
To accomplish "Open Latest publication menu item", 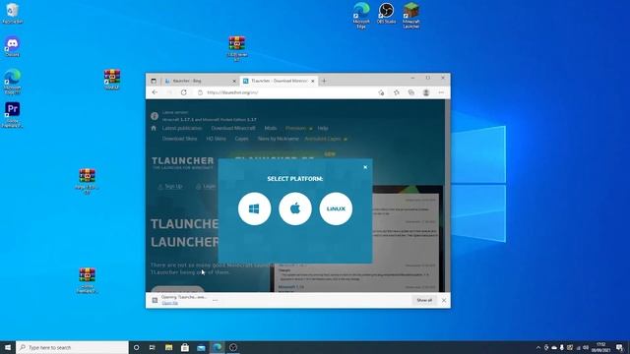I will click(182, 128).
